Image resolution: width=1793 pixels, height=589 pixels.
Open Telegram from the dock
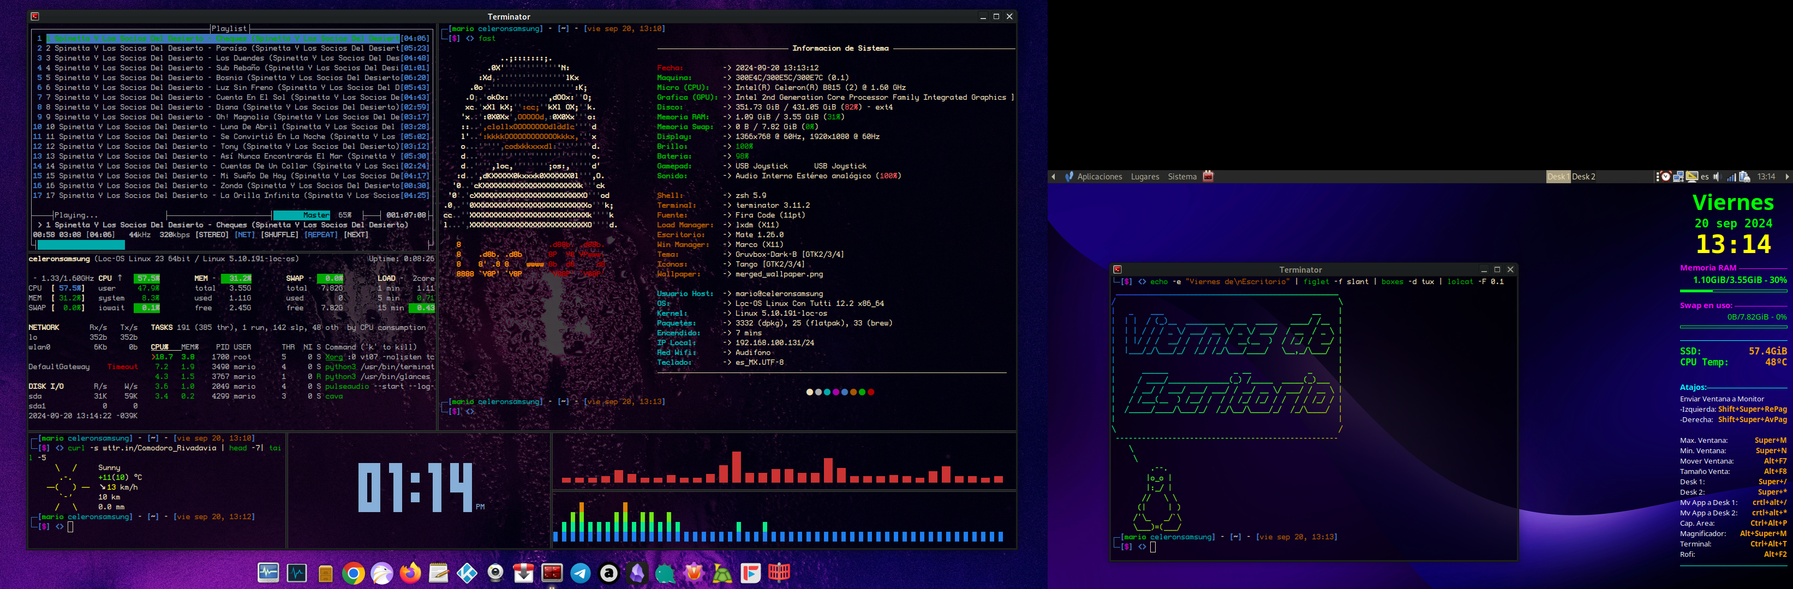tap(581, 572)
